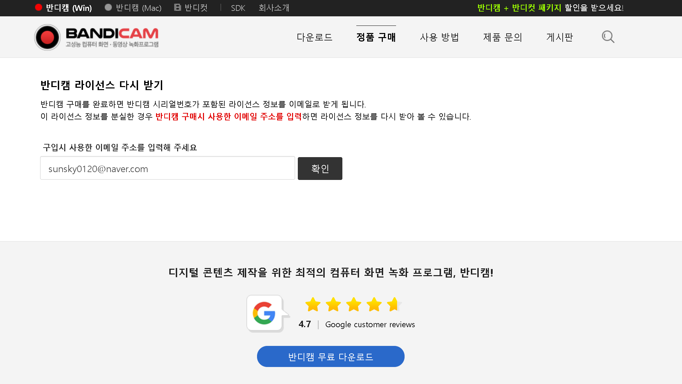Screen dimensions: 682x384
Task: Click the gray dot next to 반디캠 (Mac)
Action: coord(108,7)
